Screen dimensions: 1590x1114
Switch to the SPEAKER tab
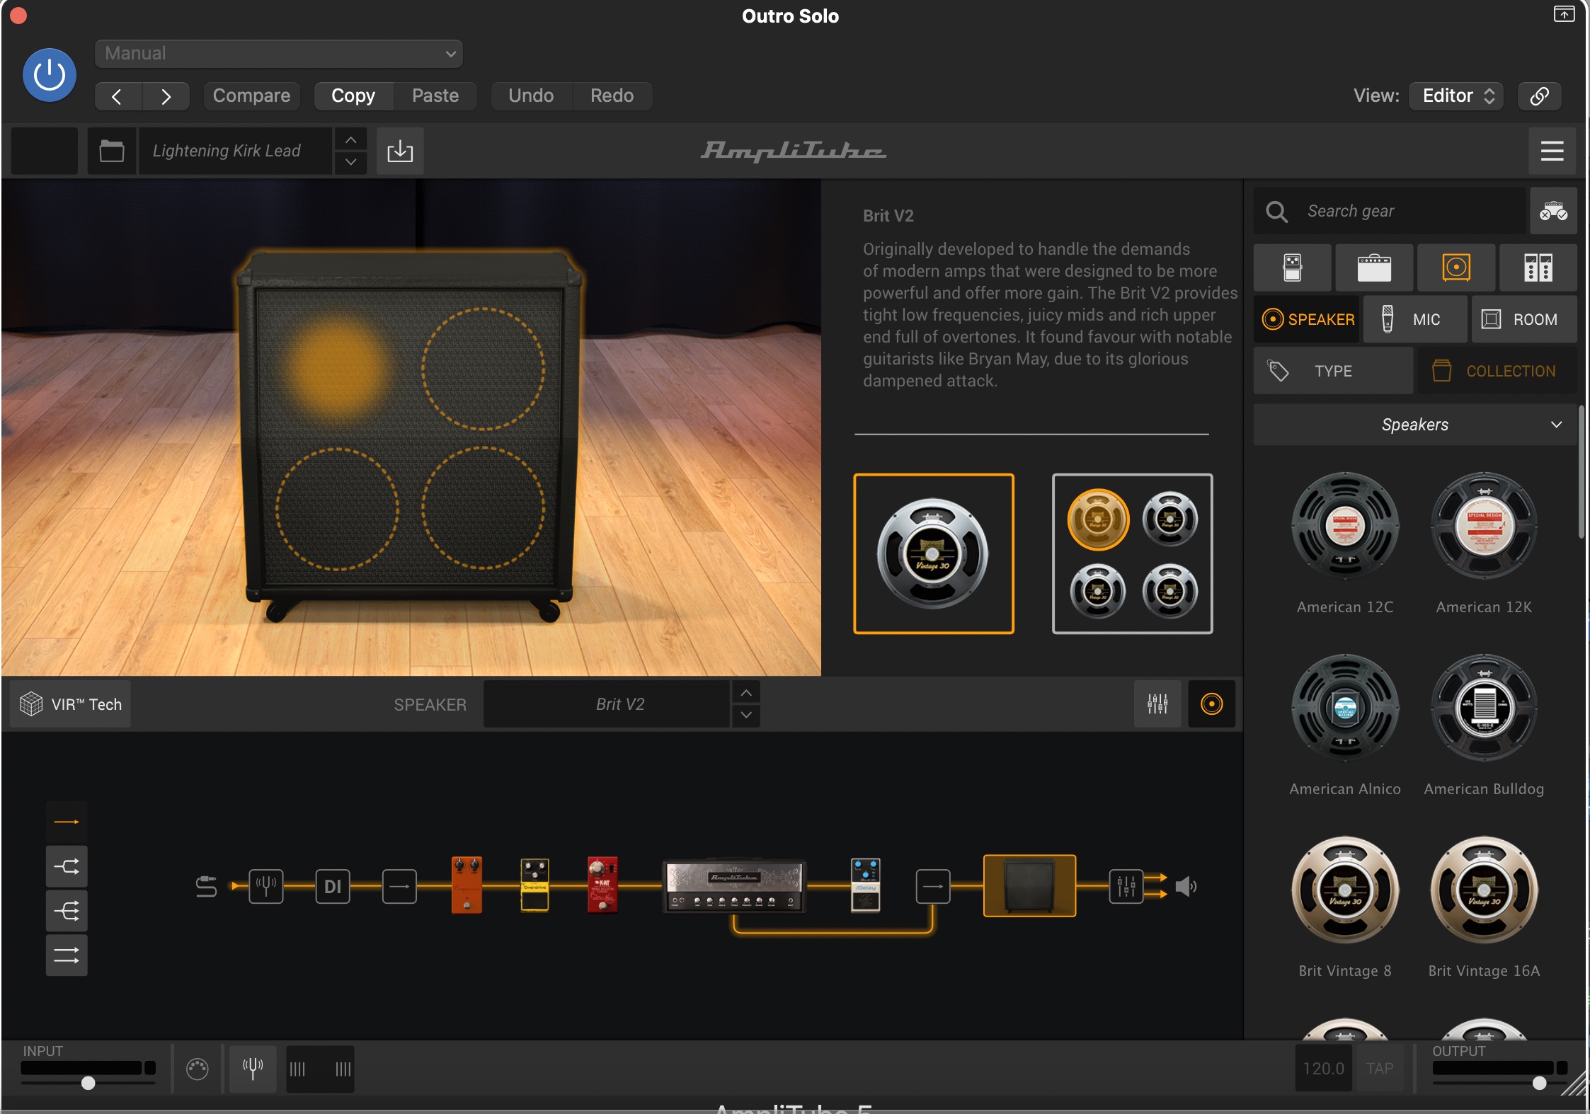[1308, 319]
